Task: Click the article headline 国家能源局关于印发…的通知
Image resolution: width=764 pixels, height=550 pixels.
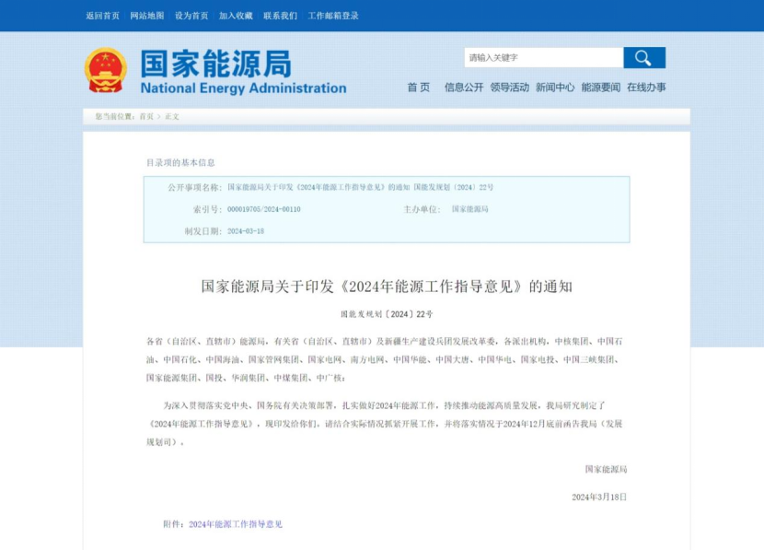Action: [387, 287]
